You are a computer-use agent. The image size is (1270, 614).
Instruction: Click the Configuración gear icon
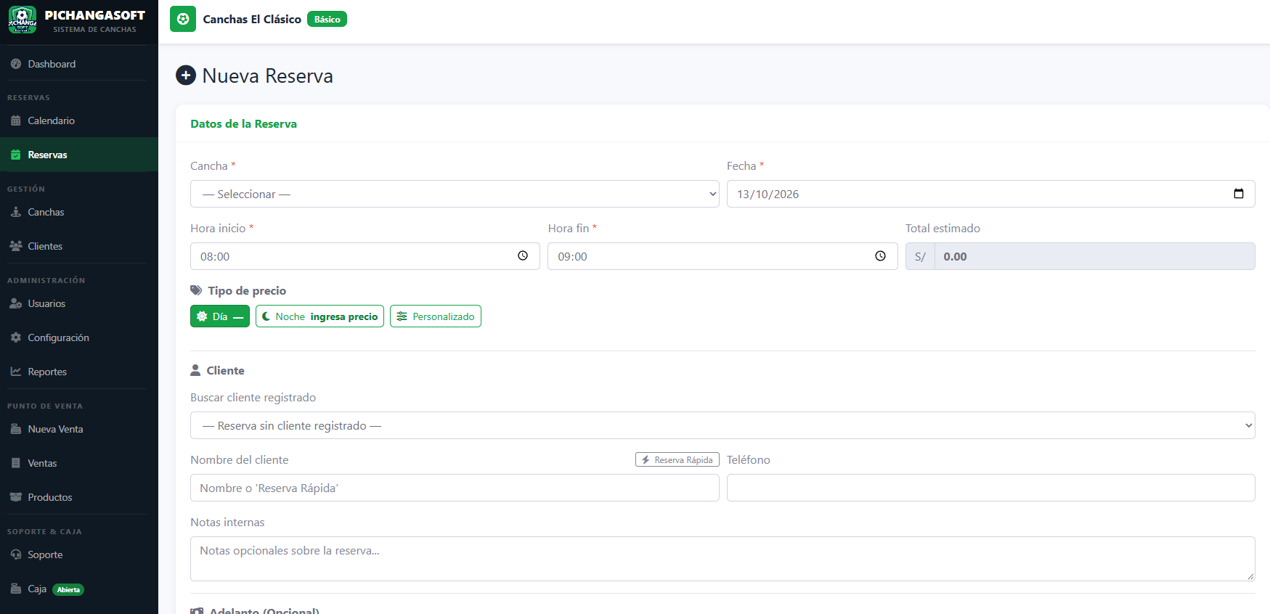click(16, 337)
